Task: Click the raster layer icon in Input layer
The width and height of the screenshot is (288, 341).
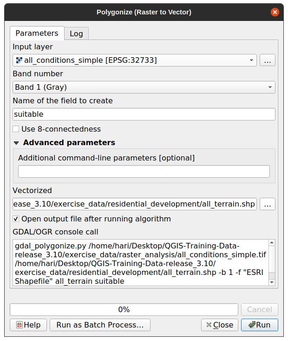Action: coord(19,60)
